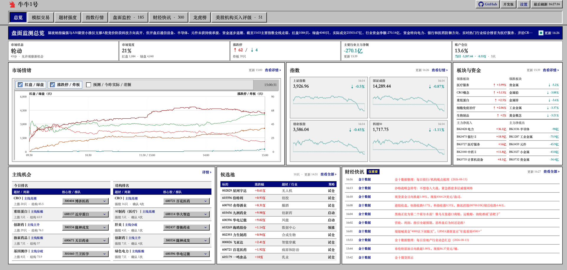Click the down arrow beside limit-down count 4
This screenshot has width=567, height=270.
252,50
